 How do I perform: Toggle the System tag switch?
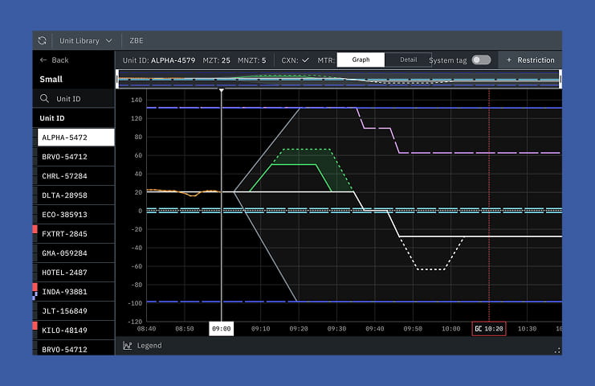click(481, 60)
